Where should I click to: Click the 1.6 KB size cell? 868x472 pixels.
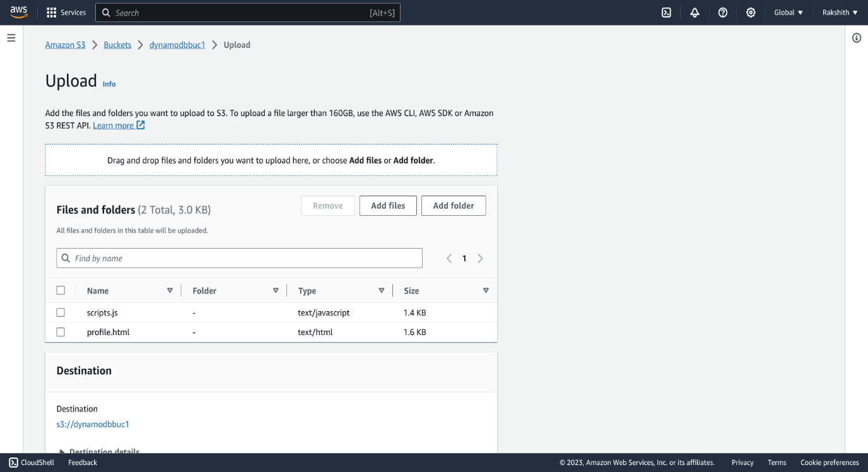[x=414, y=332]
